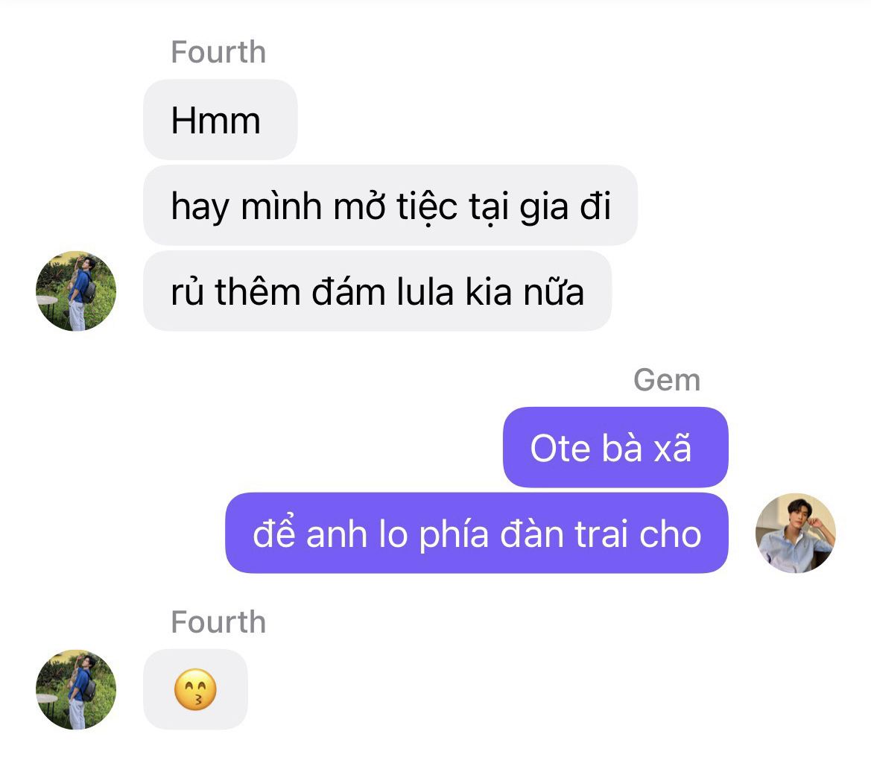The height and width of the screenshot is (772, 871).
Task: Select the kissing face emoji
Action: 195,690
